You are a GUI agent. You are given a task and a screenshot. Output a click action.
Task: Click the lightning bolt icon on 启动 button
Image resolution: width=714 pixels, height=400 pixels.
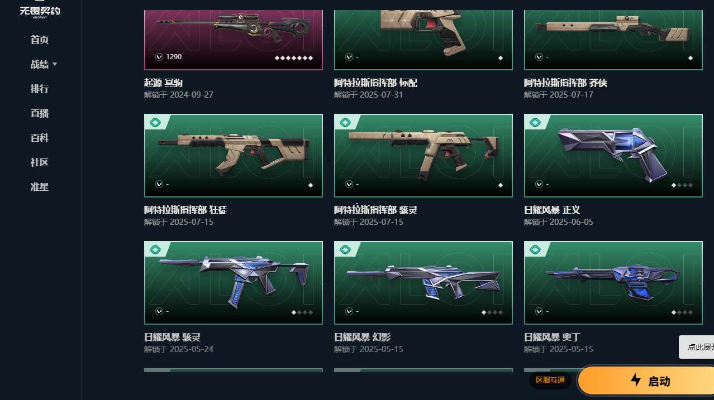[x=636, y=380]
